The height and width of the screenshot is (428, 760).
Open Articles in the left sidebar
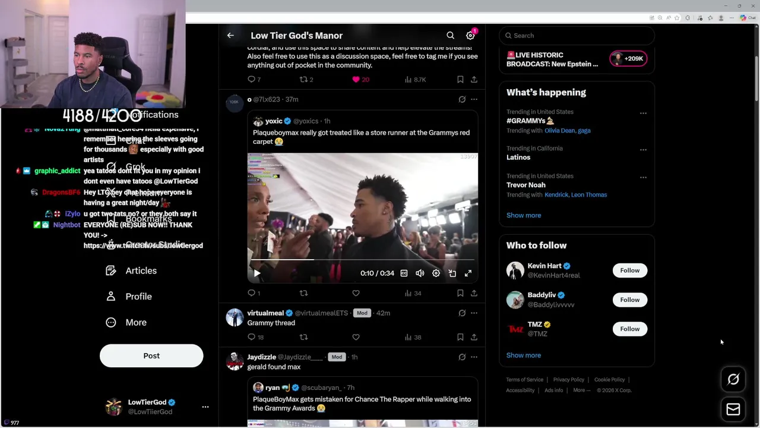coord(132,270)
